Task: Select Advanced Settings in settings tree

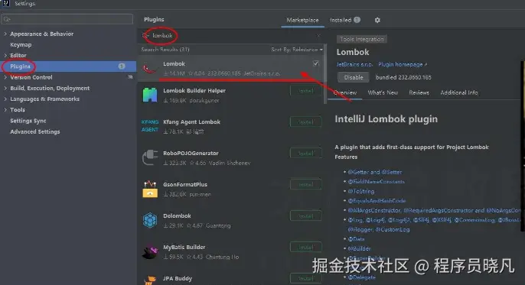Action: 35,131
